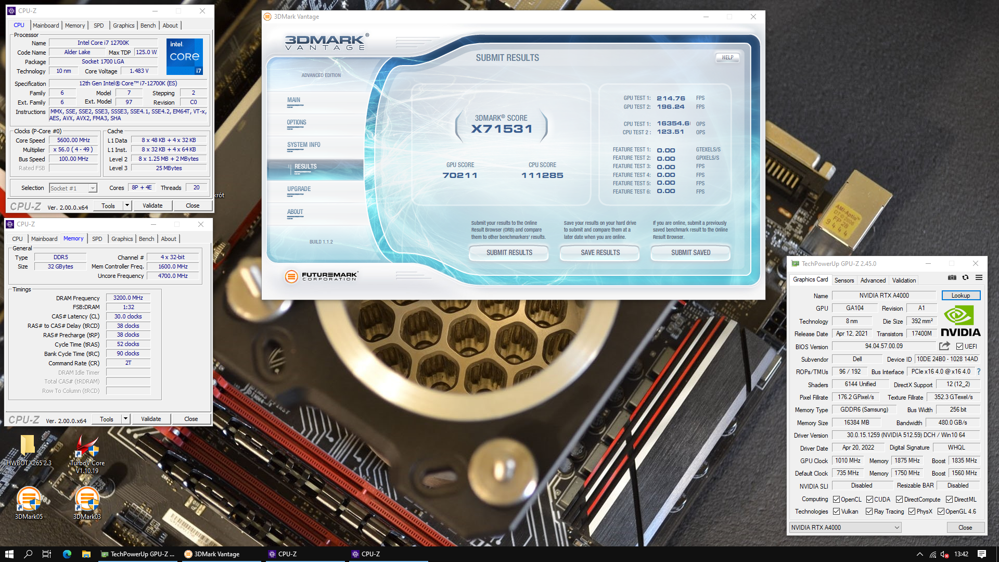Open ABOUT in 3DMark Vantage sidebar
Screen dimensions: 999x562
point(315,214)
